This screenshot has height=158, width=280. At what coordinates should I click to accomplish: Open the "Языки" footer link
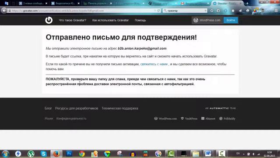(49, 118)
